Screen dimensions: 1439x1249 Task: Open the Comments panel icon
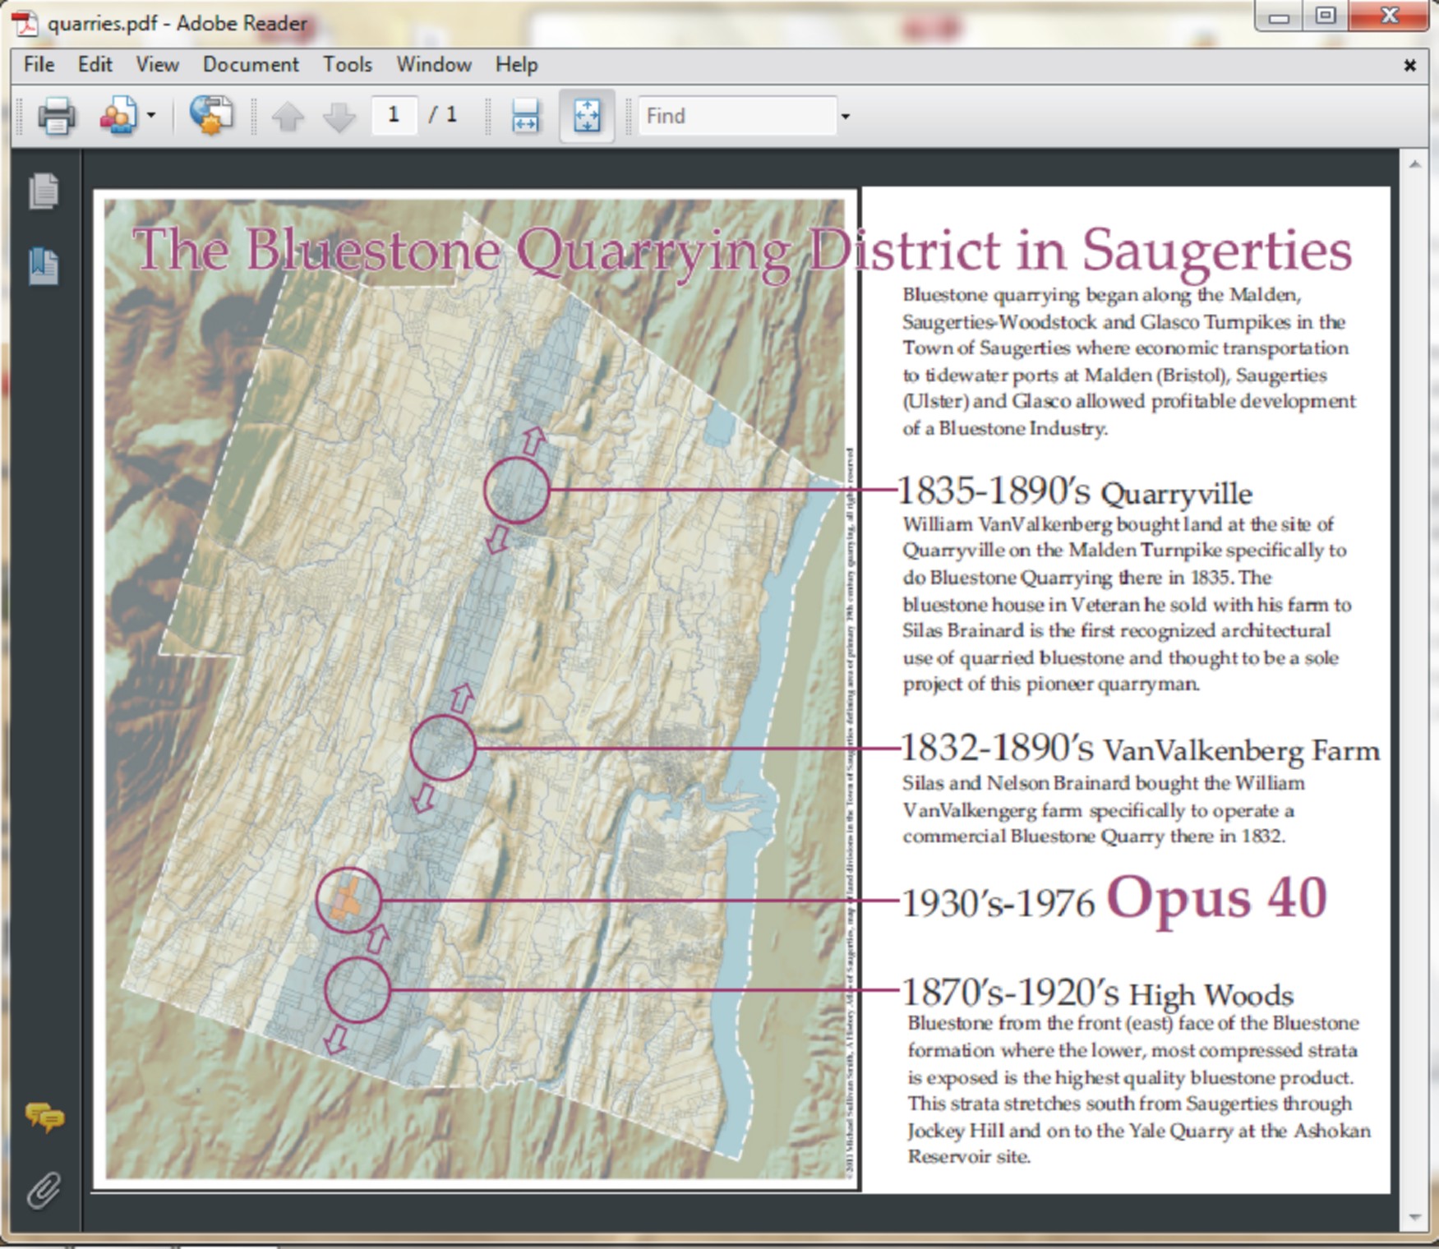44,1118
